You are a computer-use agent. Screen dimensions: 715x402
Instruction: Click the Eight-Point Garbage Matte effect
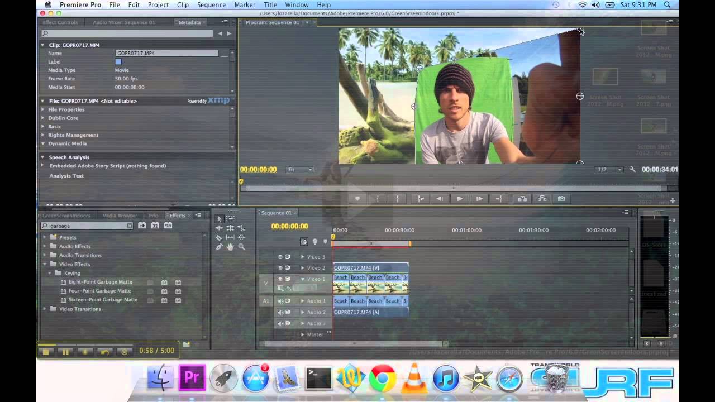[100, 282]
